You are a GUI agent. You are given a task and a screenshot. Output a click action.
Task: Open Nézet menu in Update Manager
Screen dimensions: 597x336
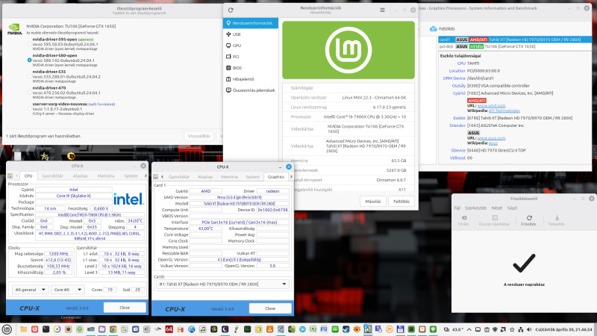pyautogui.click(x=497, y=208)
